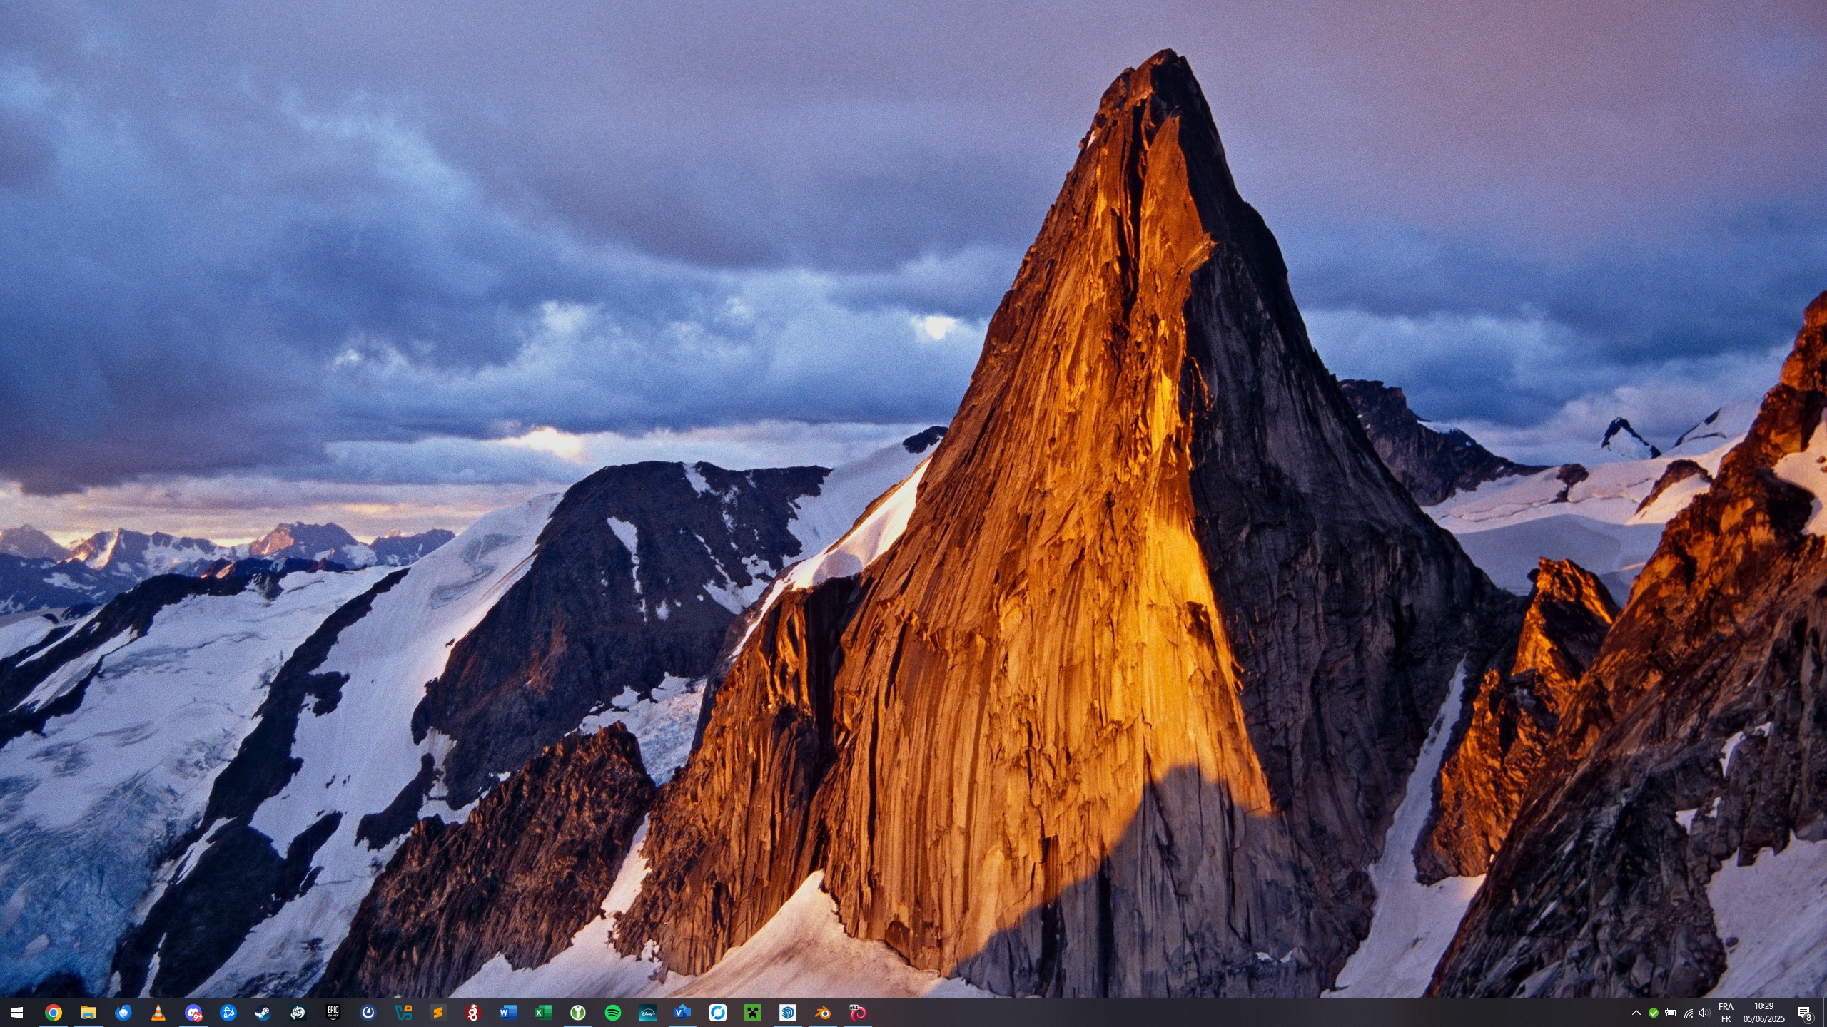Launch VLC media player

click(158, 1013)
